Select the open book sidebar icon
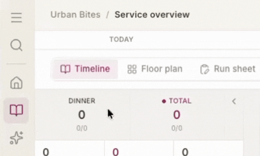 16,110
